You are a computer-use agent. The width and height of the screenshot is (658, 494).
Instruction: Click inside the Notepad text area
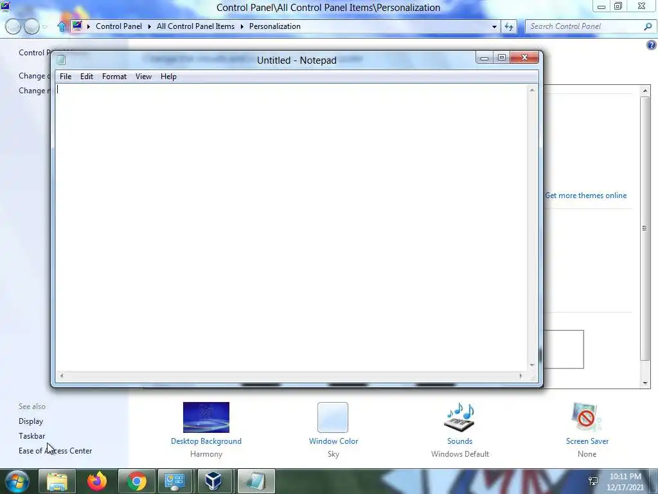coord(291,227)
